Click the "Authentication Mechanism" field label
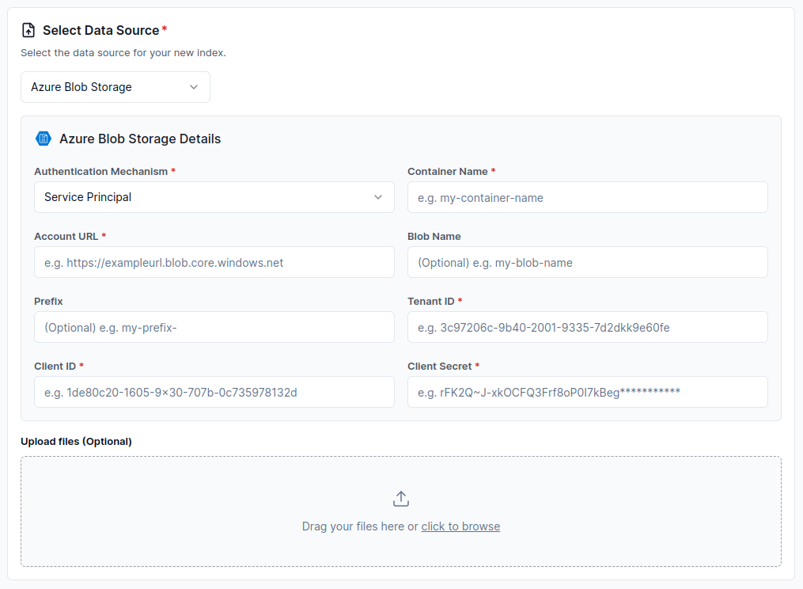The height and width of the screenshot is (589, 803). point(100,171)
